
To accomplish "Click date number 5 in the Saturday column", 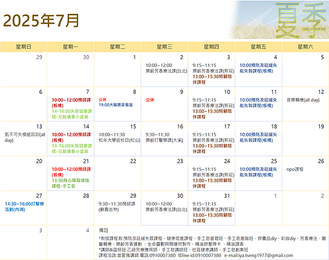I will [322, 57].
